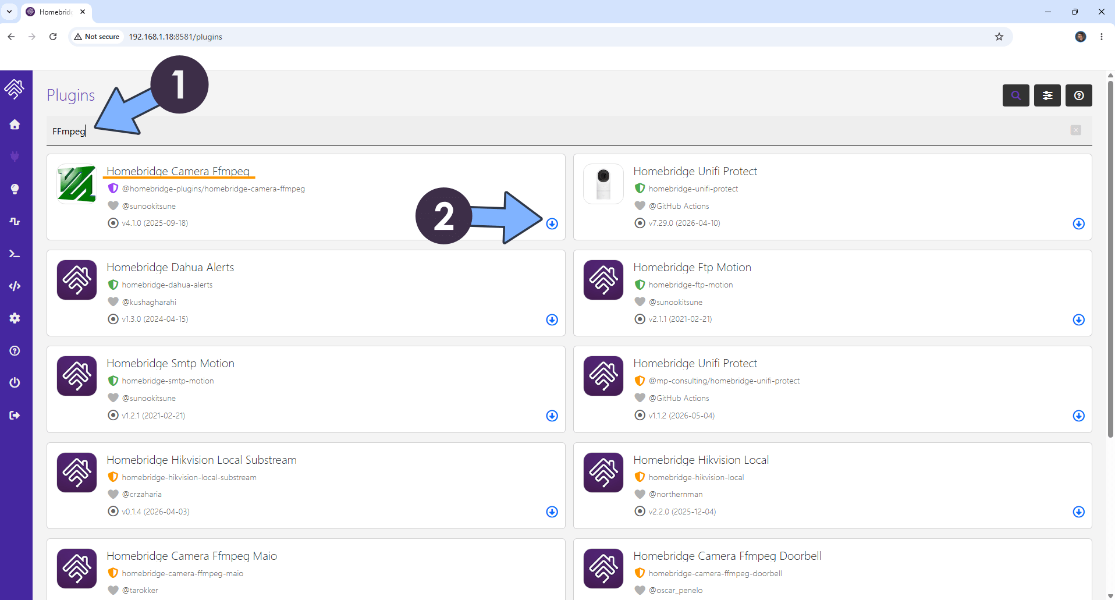The width and height of the screenshot is (1115, 600).
Task: Click the plugin search magnifier button
Action: (1015, 95)
